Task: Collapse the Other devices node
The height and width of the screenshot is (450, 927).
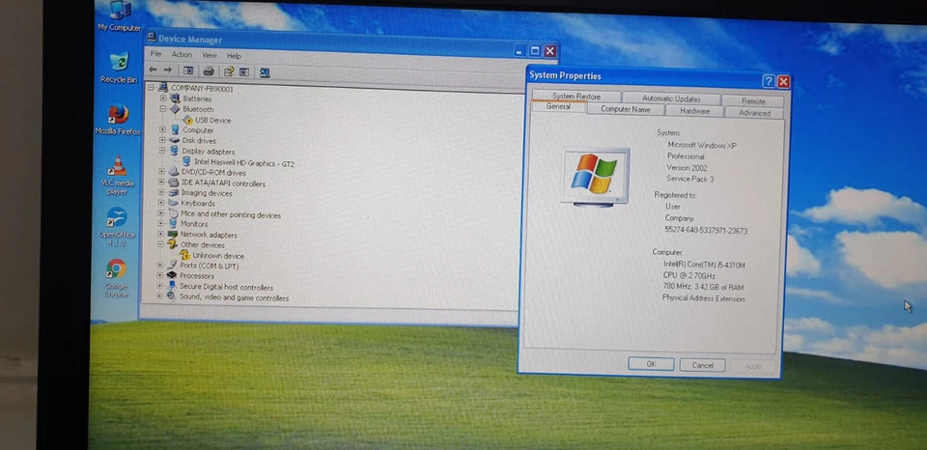Action: [160, 244]
